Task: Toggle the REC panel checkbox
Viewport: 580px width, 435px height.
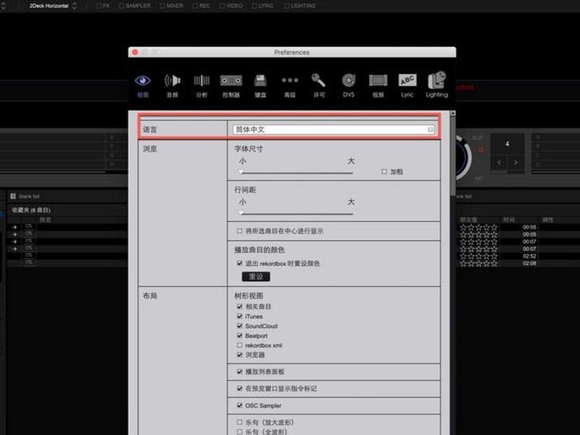Action: (195, 6)
